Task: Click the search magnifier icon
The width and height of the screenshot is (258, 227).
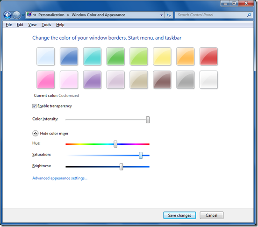Action: click(249, 15)
